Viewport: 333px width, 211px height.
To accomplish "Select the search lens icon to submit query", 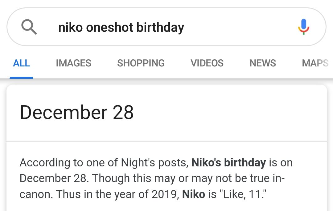I will tap(29, 26).
